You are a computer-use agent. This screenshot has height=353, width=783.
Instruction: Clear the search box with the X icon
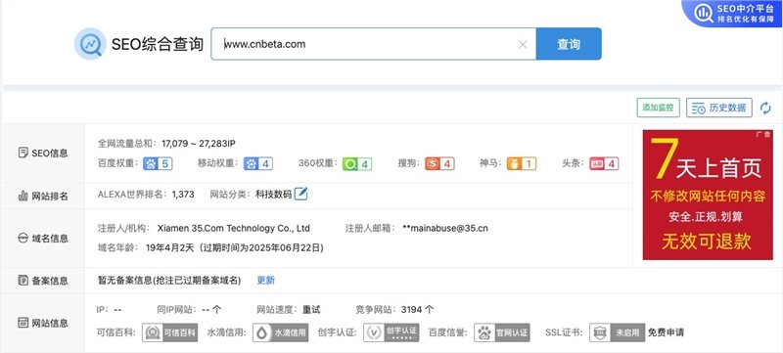coord(523,44)
